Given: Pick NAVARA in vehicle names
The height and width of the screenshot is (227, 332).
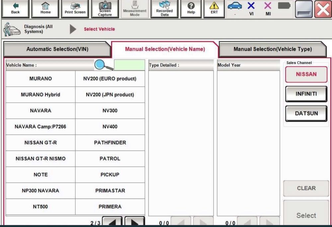Looking at the screenshot, I should 41,111.
